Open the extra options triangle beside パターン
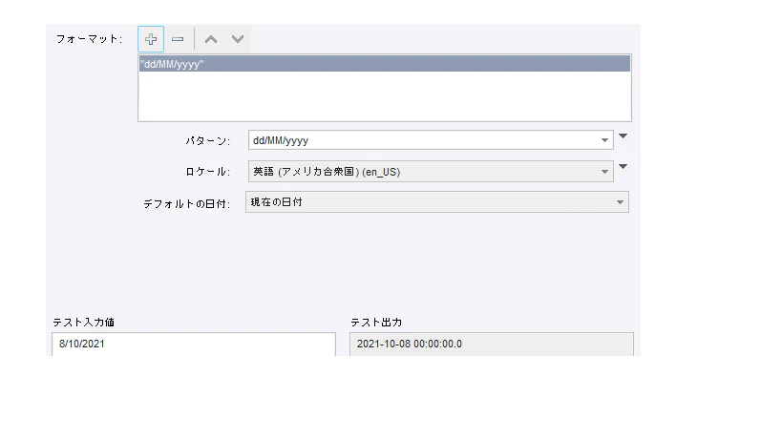782x439 pixels. (623, 136)
